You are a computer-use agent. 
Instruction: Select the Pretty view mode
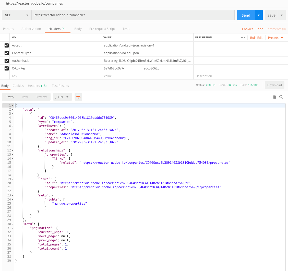coord(10,97)
